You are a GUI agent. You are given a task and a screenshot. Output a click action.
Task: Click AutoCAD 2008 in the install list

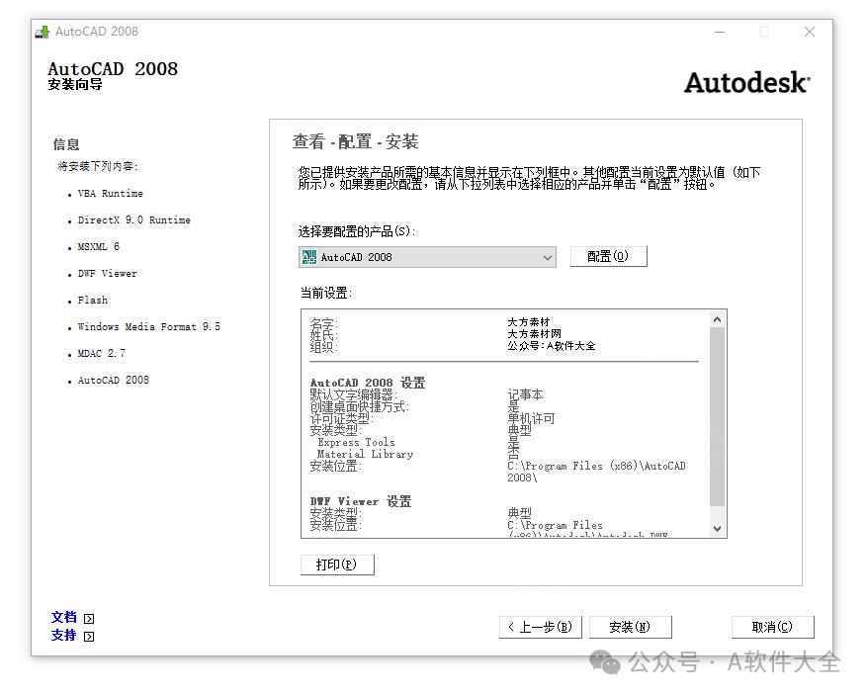point(114,380)
